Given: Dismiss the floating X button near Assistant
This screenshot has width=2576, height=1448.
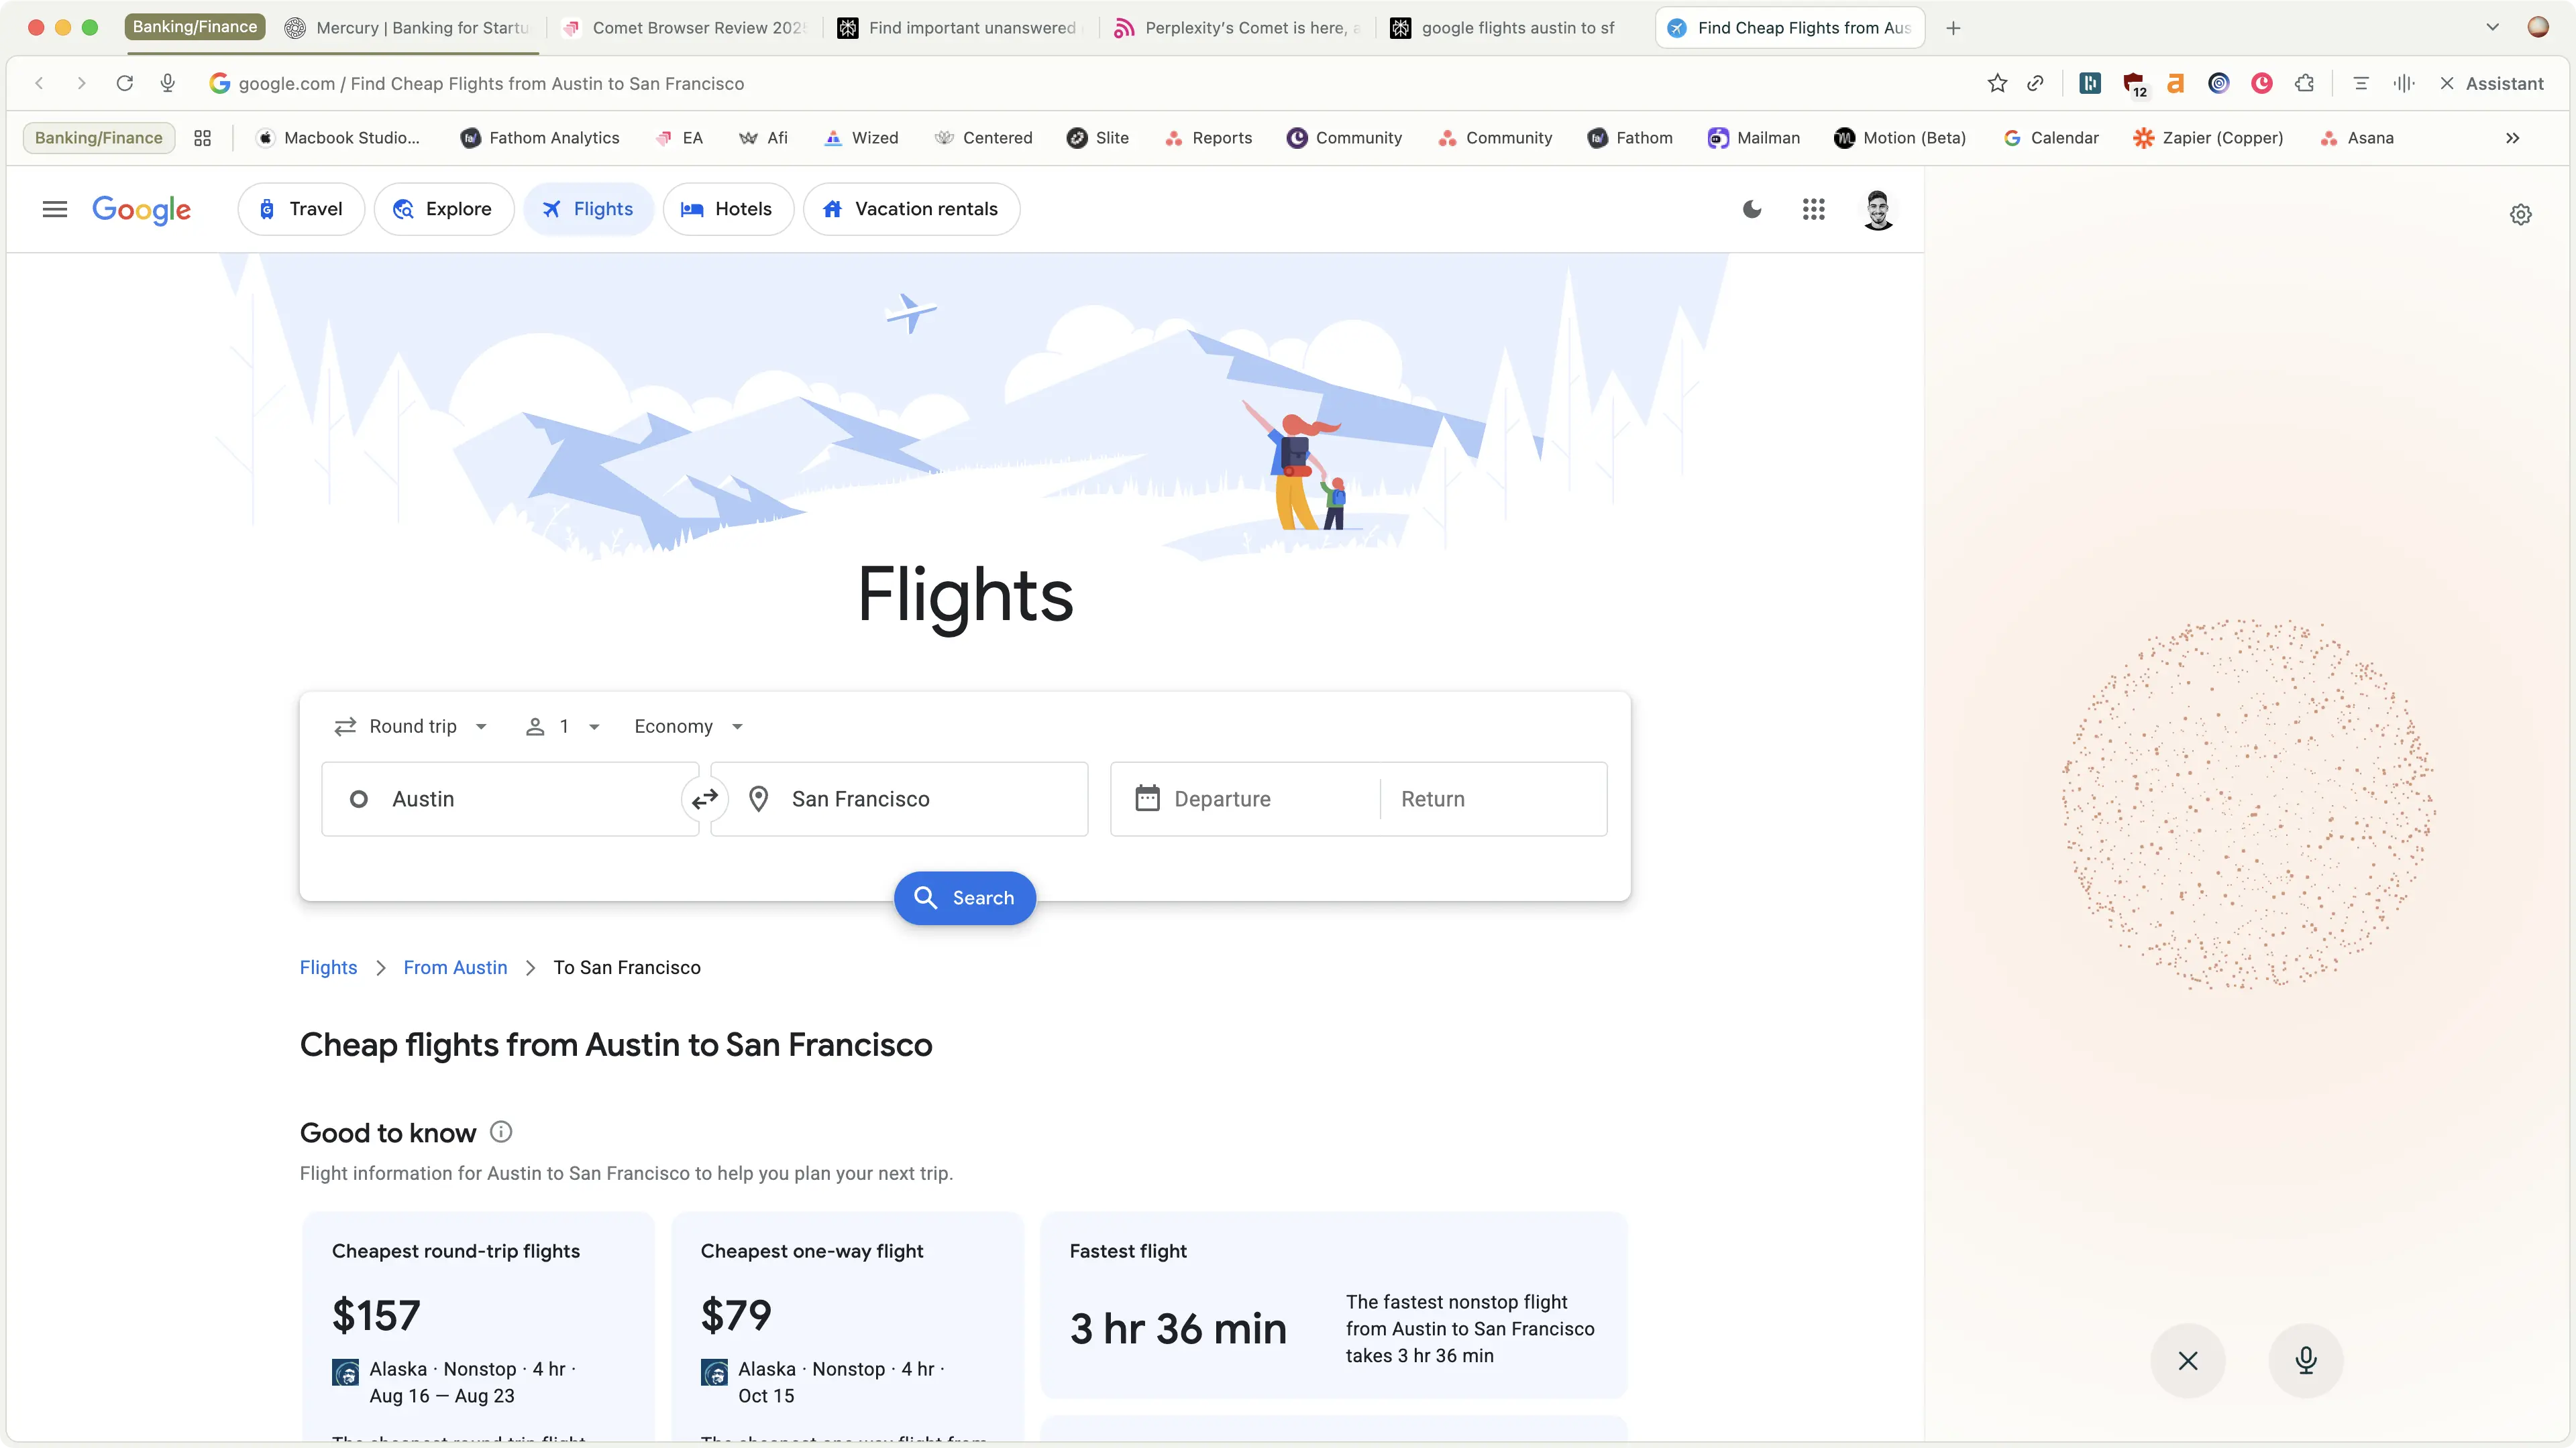Looking at the screenshot, I should [2188, 1360].
